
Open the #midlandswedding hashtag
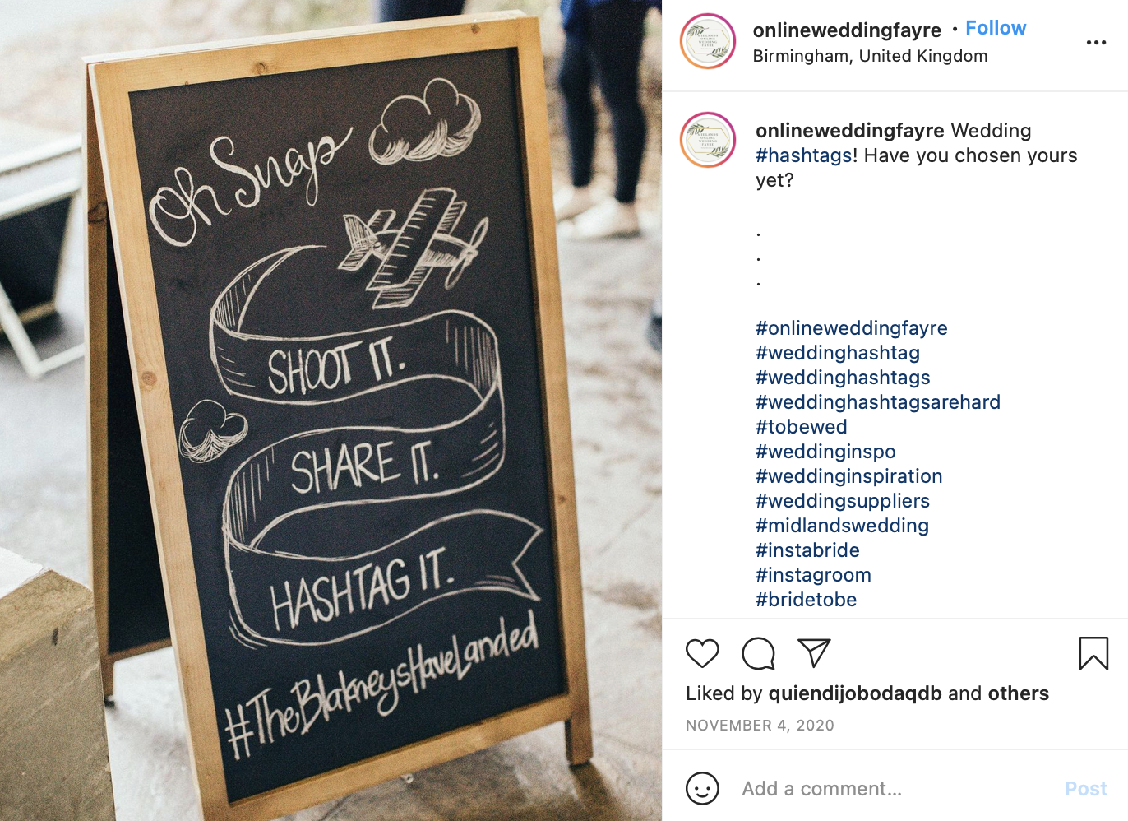pyautogui.click(x=842, y=526)
